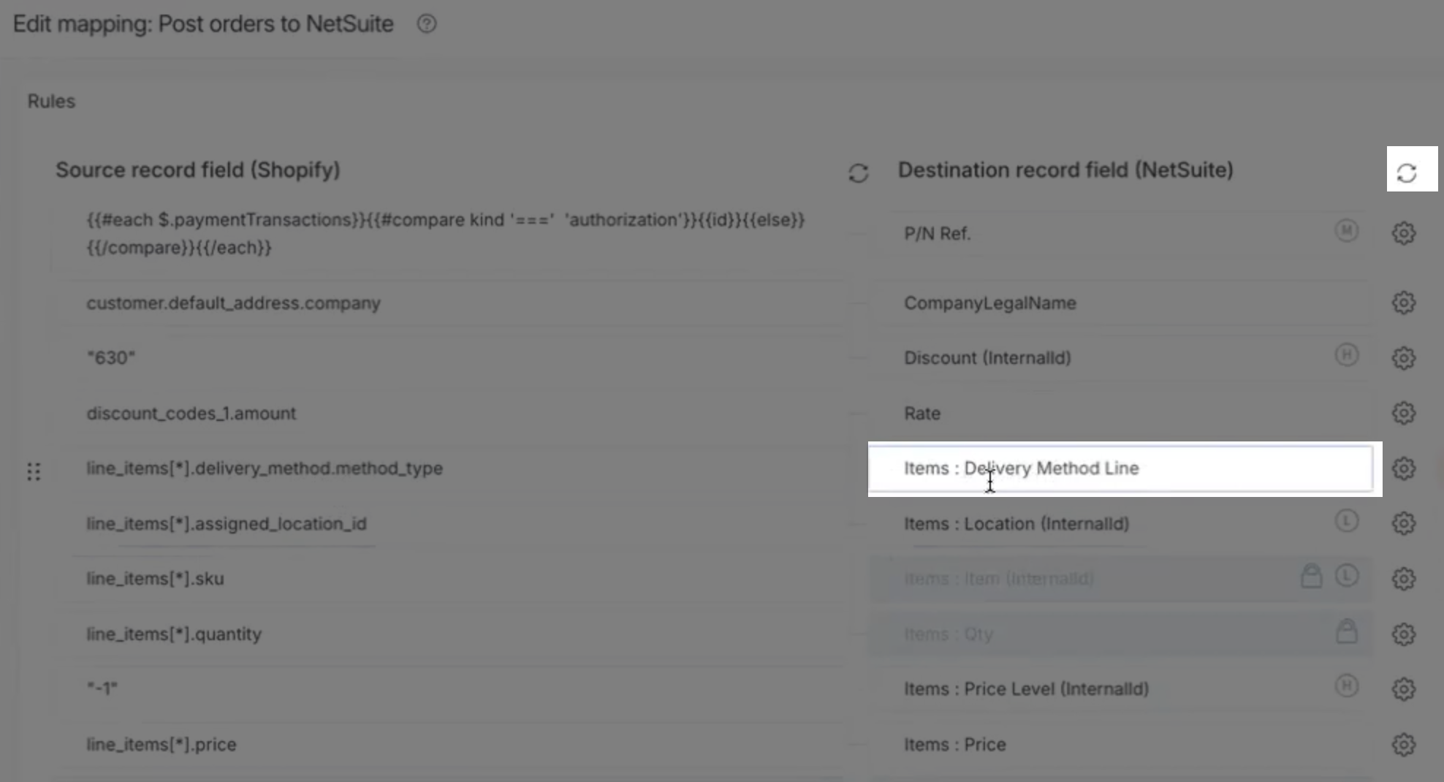Click "Edit mapping: Post orders to NetSuite" title
Viewport: 1444px width, 782px height.
pos(203,24)
